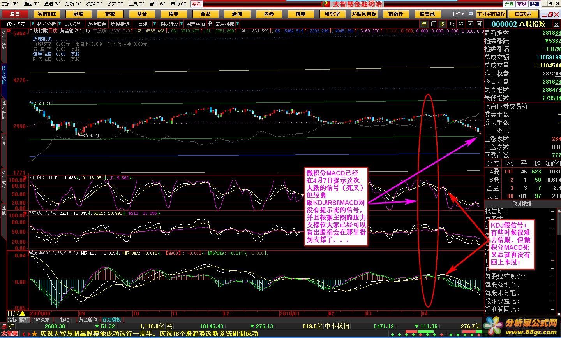Screen dimensions: 561x338
Task: Open the 工具(T) menu
Action: coord(136,4)
